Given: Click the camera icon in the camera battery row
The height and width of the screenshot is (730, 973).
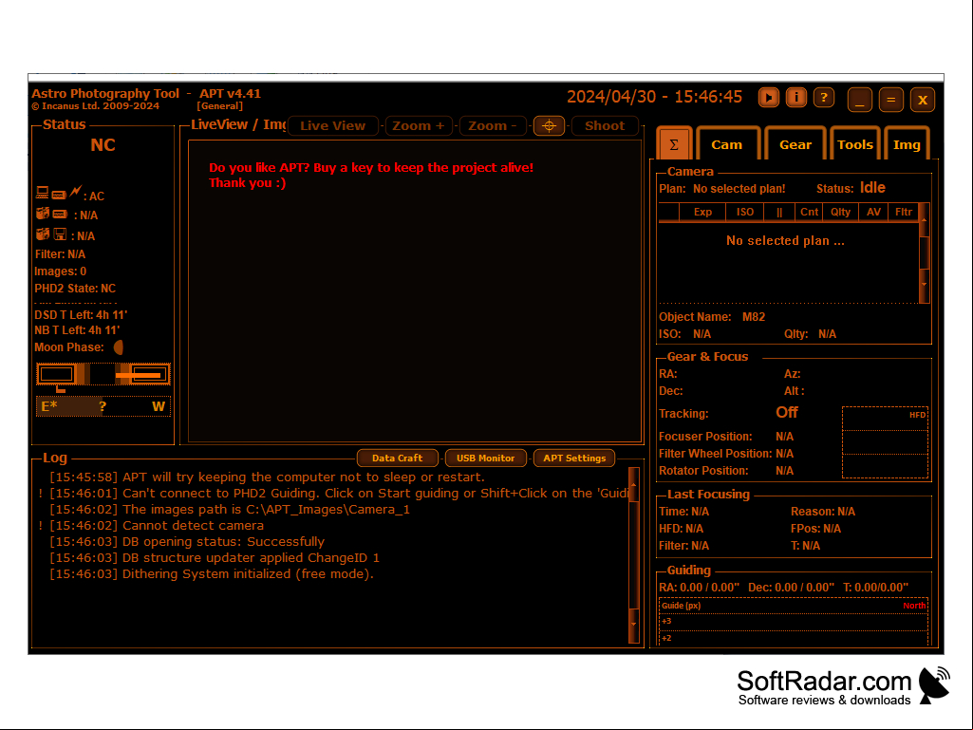Looking at the screenshot, I should pyautogui.click(x=42, y=215).
